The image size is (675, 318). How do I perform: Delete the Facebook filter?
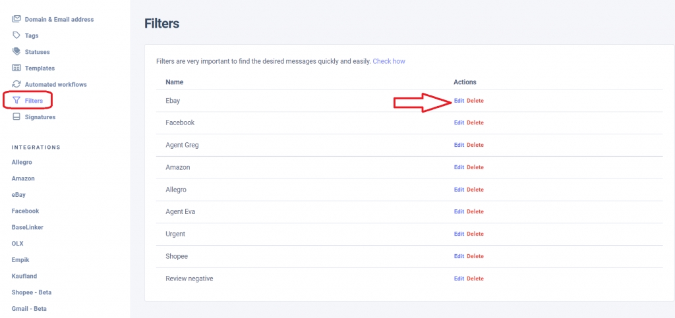(475, 123)
